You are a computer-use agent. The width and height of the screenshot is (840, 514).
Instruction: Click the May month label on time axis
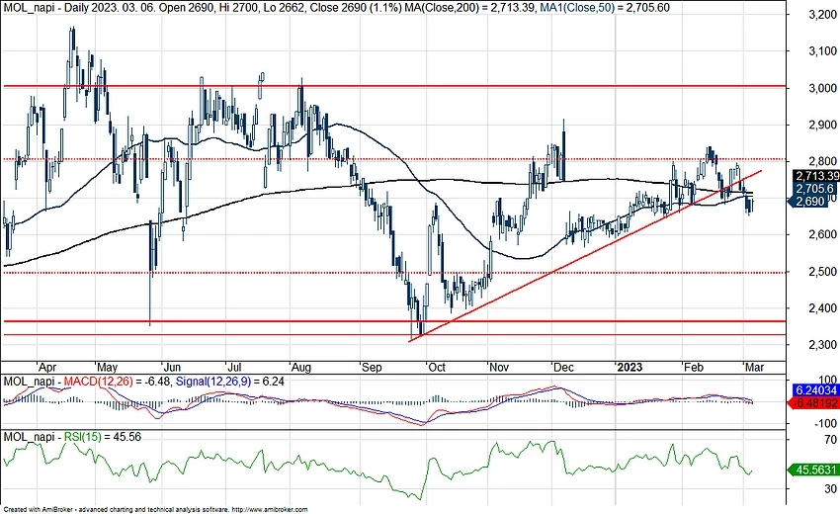107,368
